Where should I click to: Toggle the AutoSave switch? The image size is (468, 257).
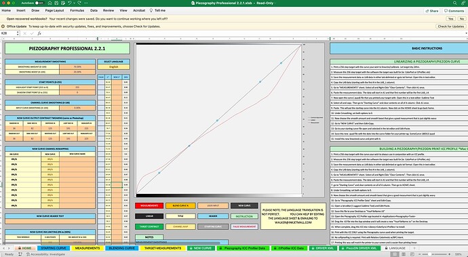tap(39, 3)
